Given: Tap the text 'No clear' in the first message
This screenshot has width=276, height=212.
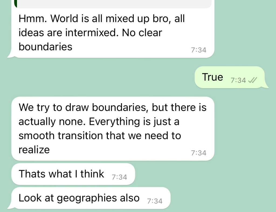Looking at the screenshot, I should point(142,33).
